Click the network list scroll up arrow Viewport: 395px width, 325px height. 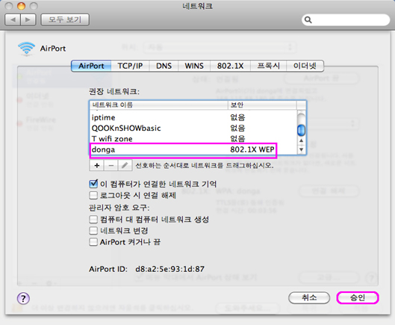[x=301, y=140]
